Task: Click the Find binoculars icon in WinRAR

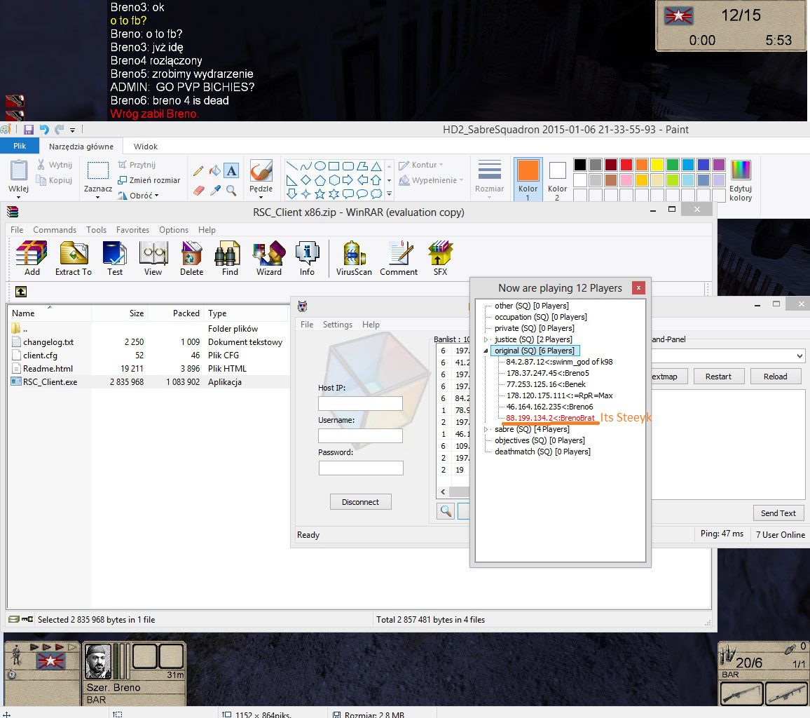Action: coord(230,254)
